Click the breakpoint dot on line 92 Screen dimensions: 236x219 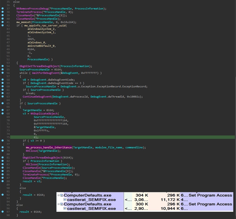(x=3, y=194)
